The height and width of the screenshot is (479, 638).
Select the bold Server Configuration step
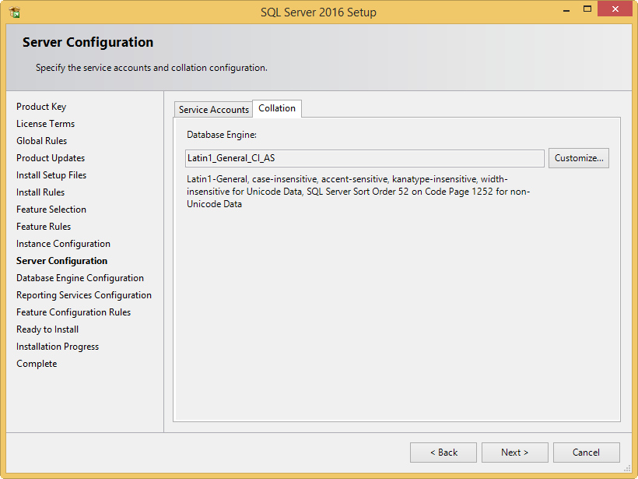tap(61, 261)
